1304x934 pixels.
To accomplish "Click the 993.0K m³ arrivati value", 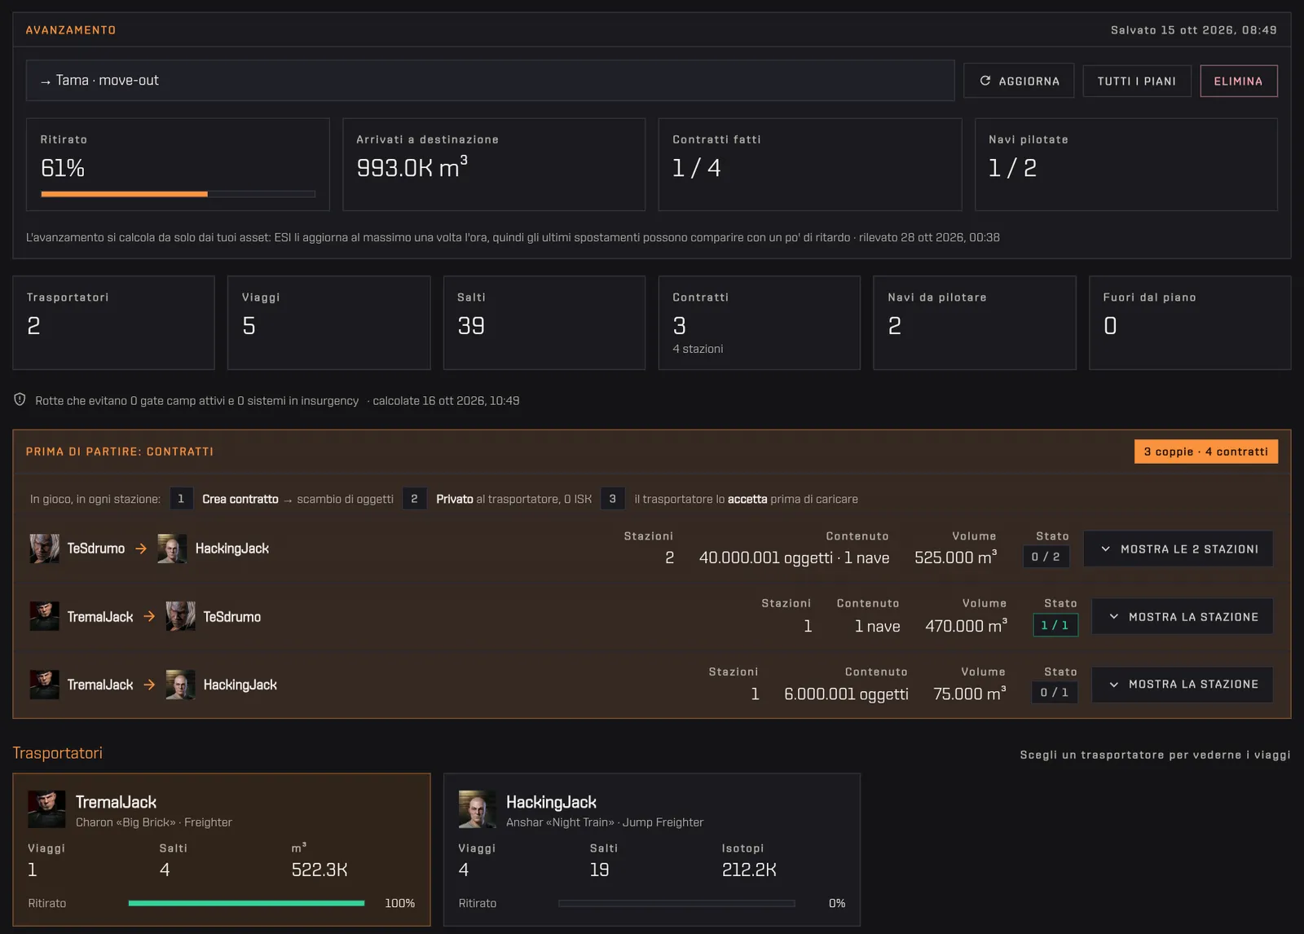I will [412, 167].
